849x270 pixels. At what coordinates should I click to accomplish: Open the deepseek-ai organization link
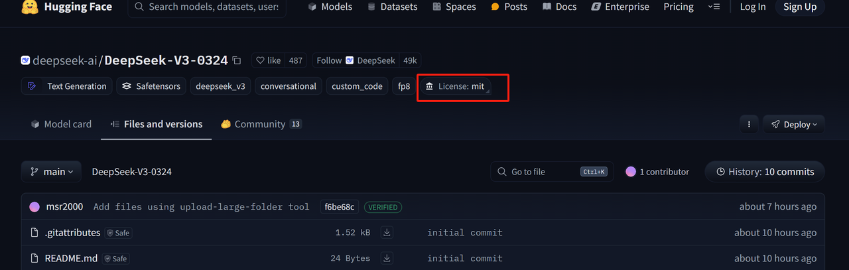pyautogui.click(x=64, y=60)
